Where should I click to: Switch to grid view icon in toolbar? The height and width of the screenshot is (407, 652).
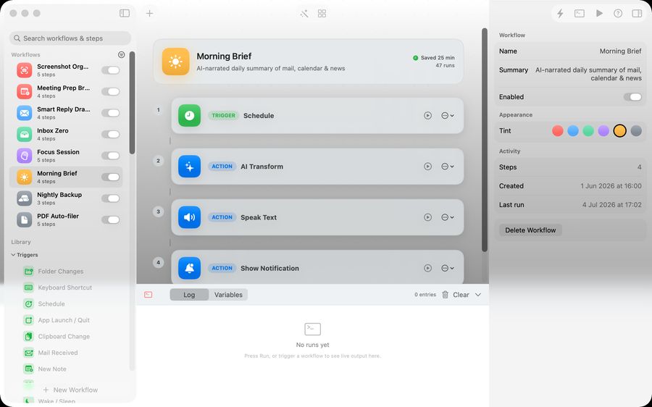(322, 13)
